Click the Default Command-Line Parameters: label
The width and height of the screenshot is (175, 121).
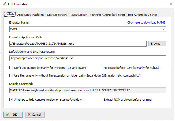tap(32, 52)
